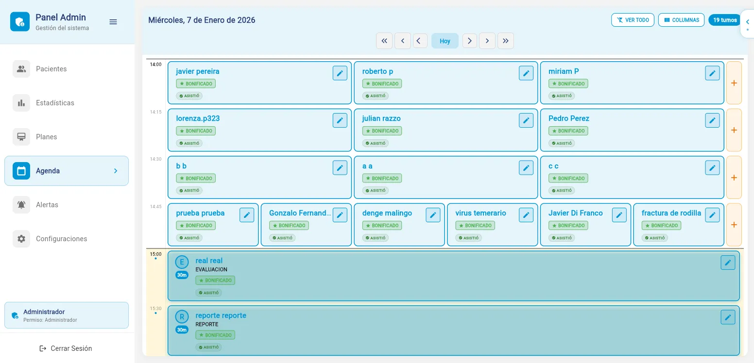Edit the real real evaluation appointment

pos(728,263)
